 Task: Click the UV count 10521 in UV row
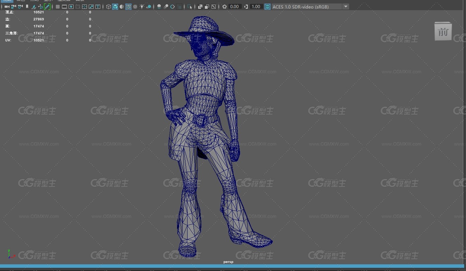39,40
